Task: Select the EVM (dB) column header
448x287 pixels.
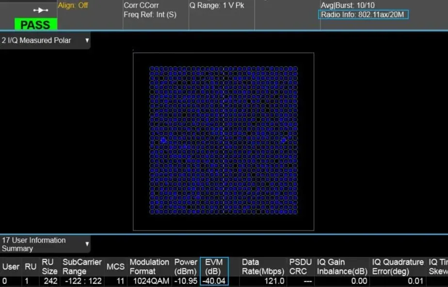Action: 214,267
